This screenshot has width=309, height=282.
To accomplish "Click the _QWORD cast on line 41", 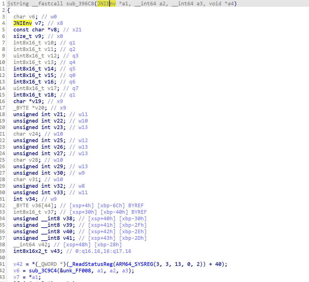I will 47,264.
